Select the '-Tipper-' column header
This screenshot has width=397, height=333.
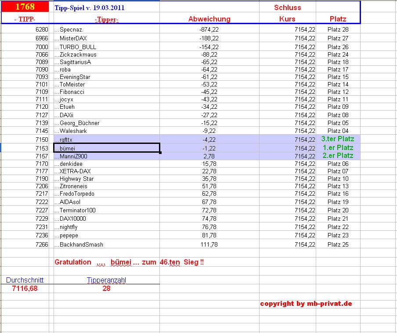pos(107,19)
